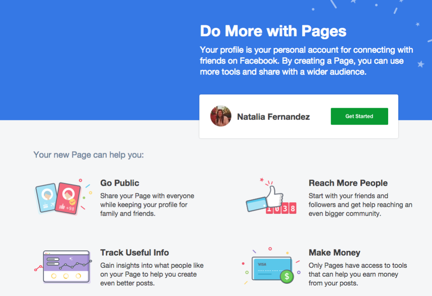Click the green dollar sign coin
This screenshot has height=296, width=432.
(287, 277)
